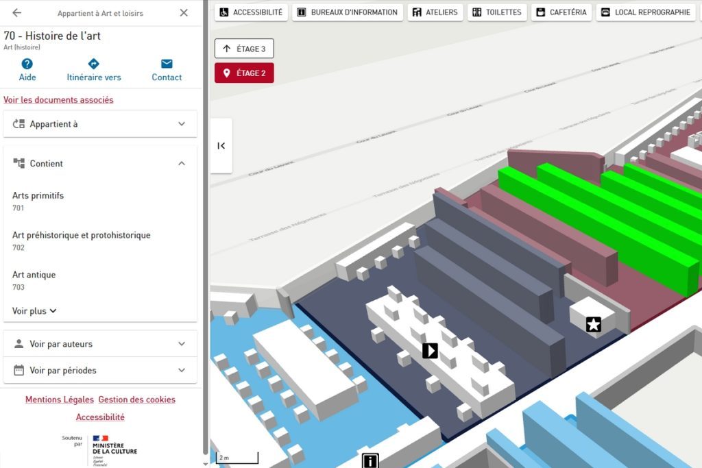Close the Histoire de l'art panel
Image resolution: width=702 pixels, height=468 pixels.
click(184, 13)
